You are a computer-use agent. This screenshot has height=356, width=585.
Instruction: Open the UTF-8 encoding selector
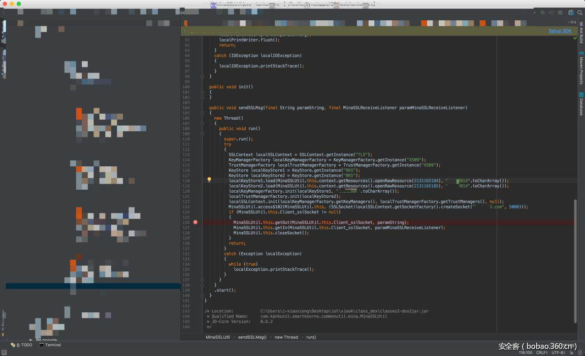click(x=558, y=352)
